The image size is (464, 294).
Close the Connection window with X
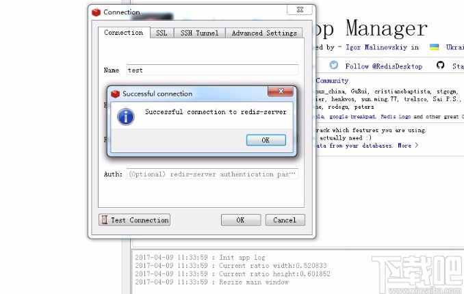click(300, 9)
